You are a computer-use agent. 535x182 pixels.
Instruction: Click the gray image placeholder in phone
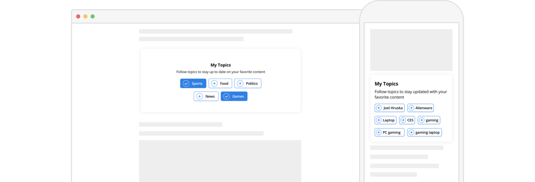coord(411,50)
